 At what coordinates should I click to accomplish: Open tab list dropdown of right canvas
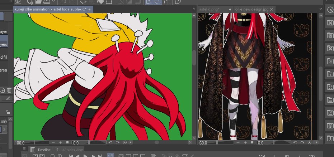pyautogui.click(x=321, y=9)
